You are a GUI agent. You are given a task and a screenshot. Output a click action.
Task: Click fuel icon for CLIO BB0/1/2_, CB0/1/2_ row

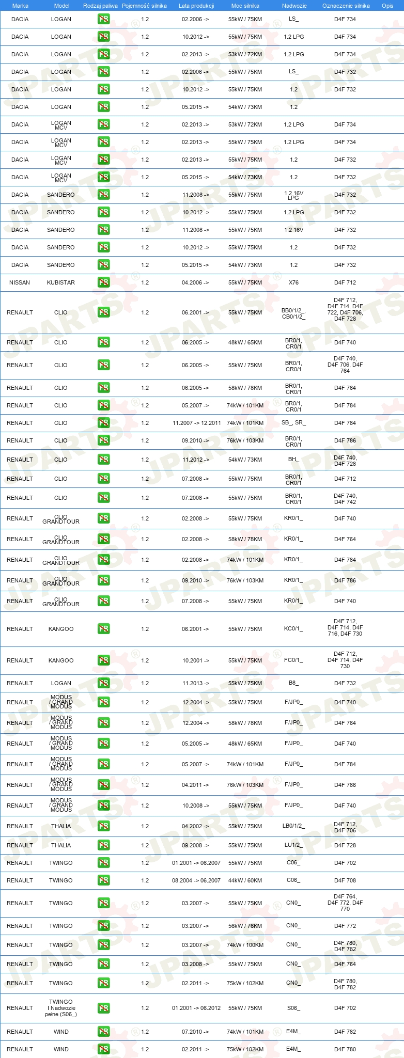point(104,312)
